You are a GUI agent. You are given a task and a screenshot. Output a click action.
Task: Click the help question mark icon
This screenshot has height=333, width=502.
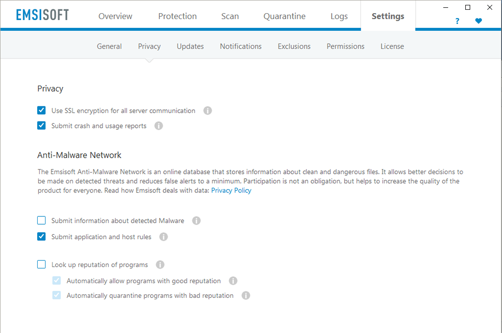tap(457, 21)
